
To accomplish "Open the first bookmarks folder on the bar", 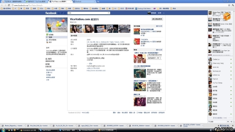I will click(x=6, y=8).
